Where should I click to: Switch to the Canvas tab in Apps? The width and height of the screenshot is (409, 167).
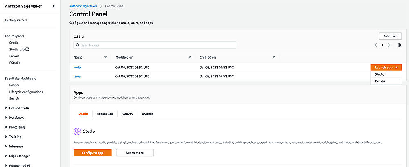click(x=127, y=114)
